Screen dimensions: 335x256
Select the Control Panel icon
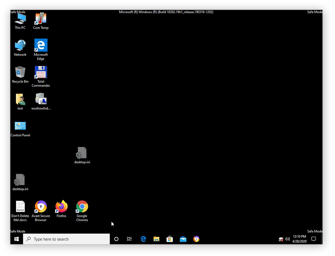pos(20,129)
